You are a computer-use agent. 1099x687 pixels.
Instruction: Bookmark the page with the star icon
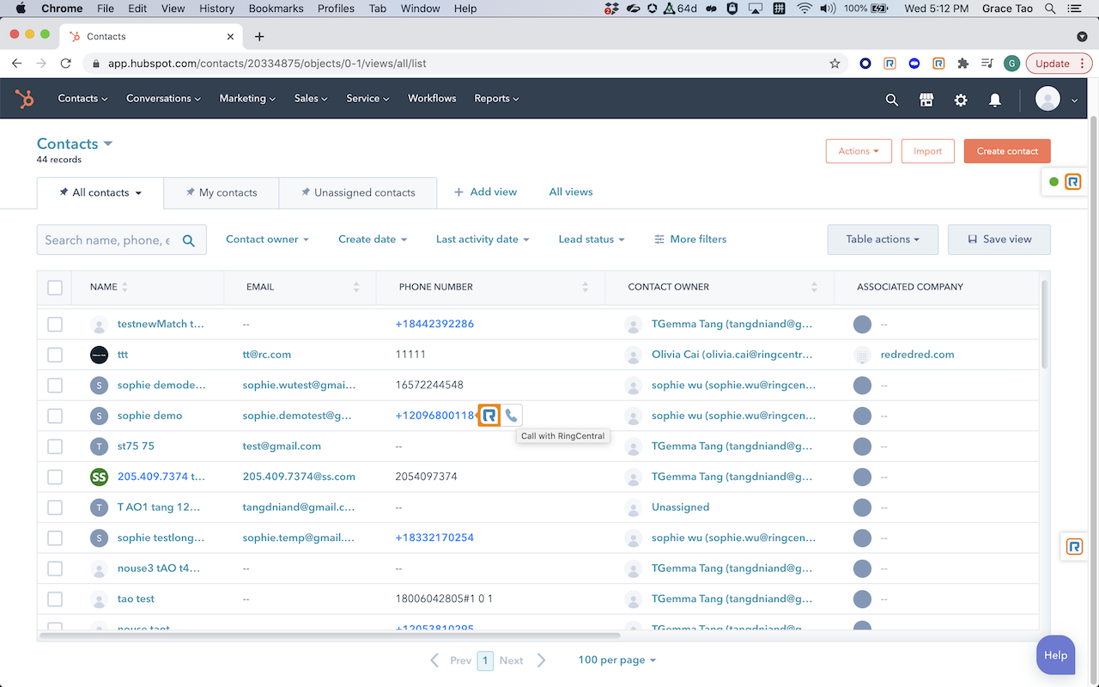tap(835, 64)
